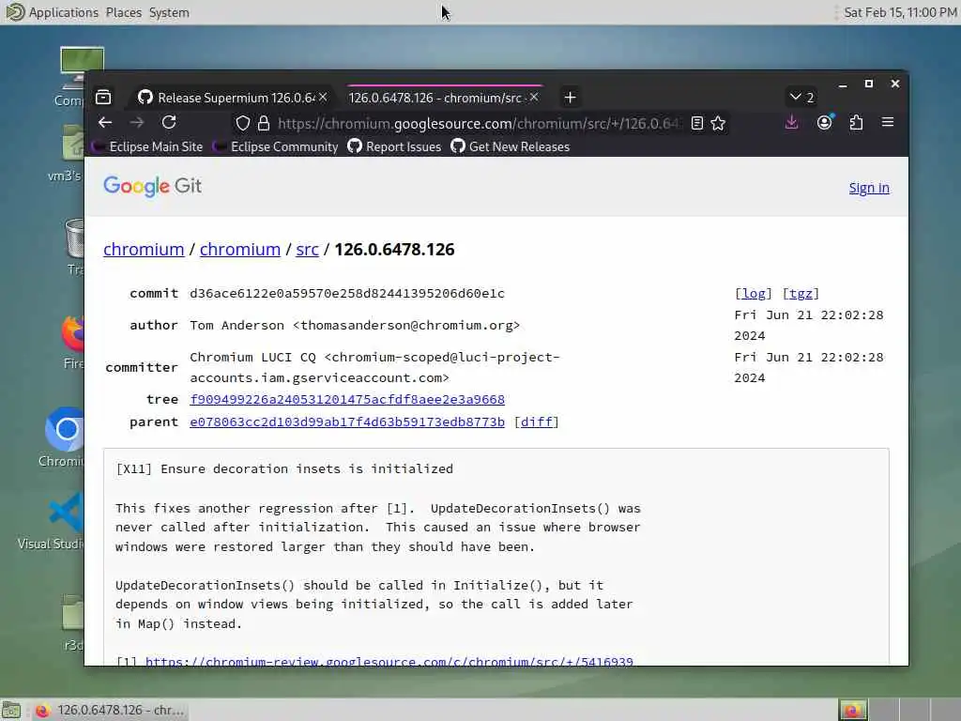Viewport: 961px width, 721px height.
Task: Open the tree hash f909499226a2 link
Action: click(347, 399)
